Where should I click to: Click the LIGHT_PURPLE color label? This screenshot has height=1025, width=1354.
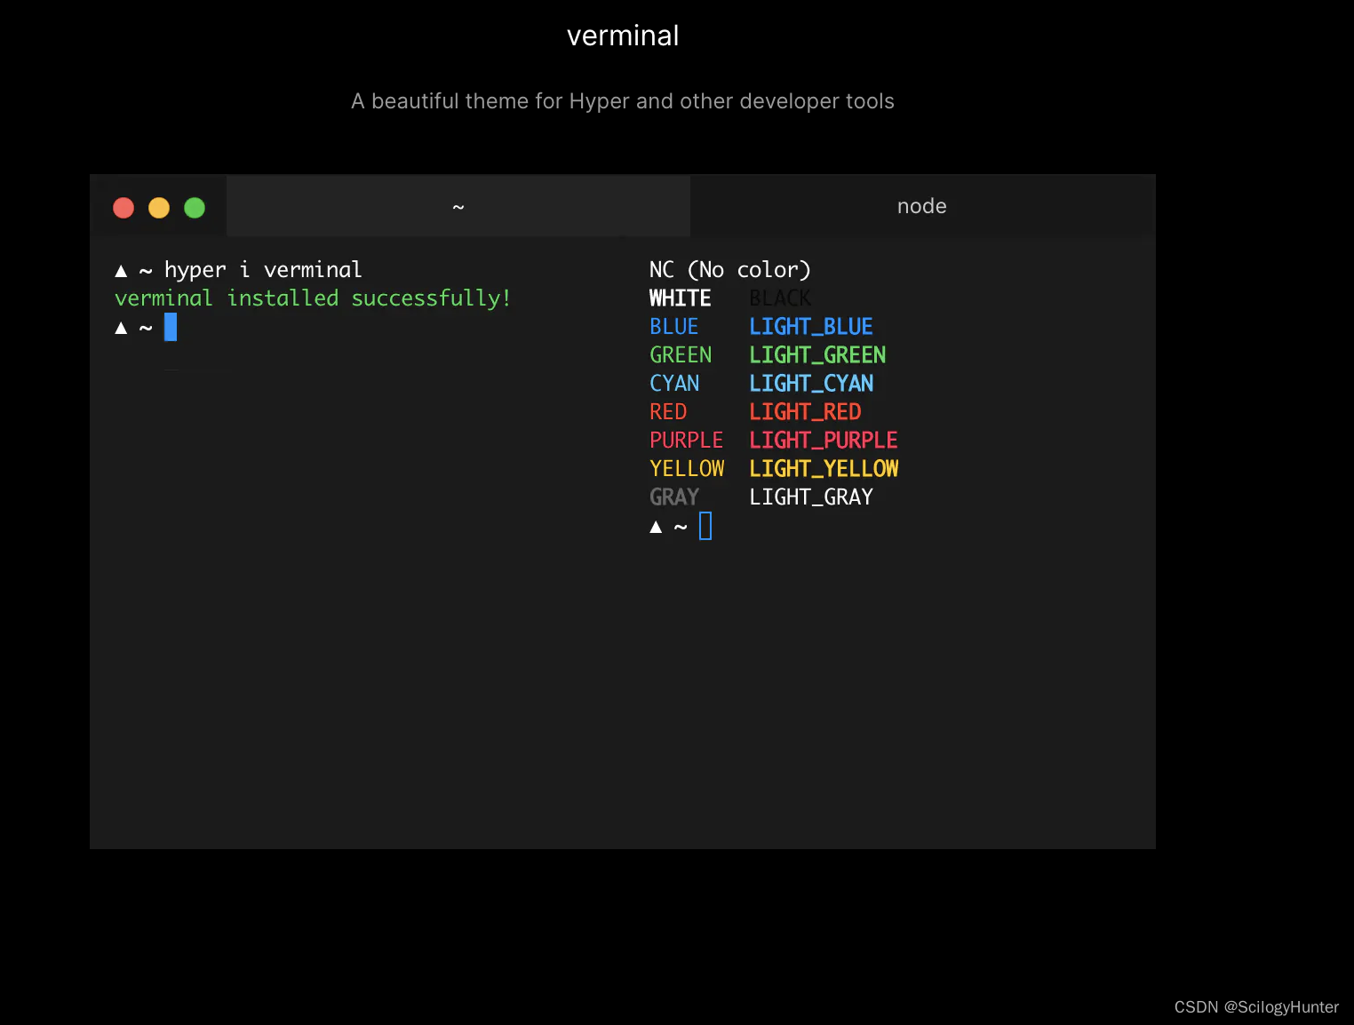coord(824,441)
